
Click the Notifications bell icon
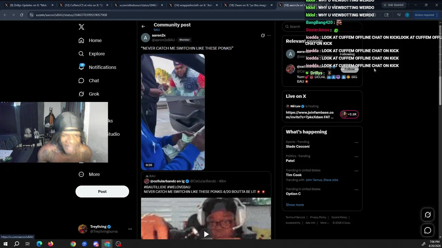pos(81,67)
